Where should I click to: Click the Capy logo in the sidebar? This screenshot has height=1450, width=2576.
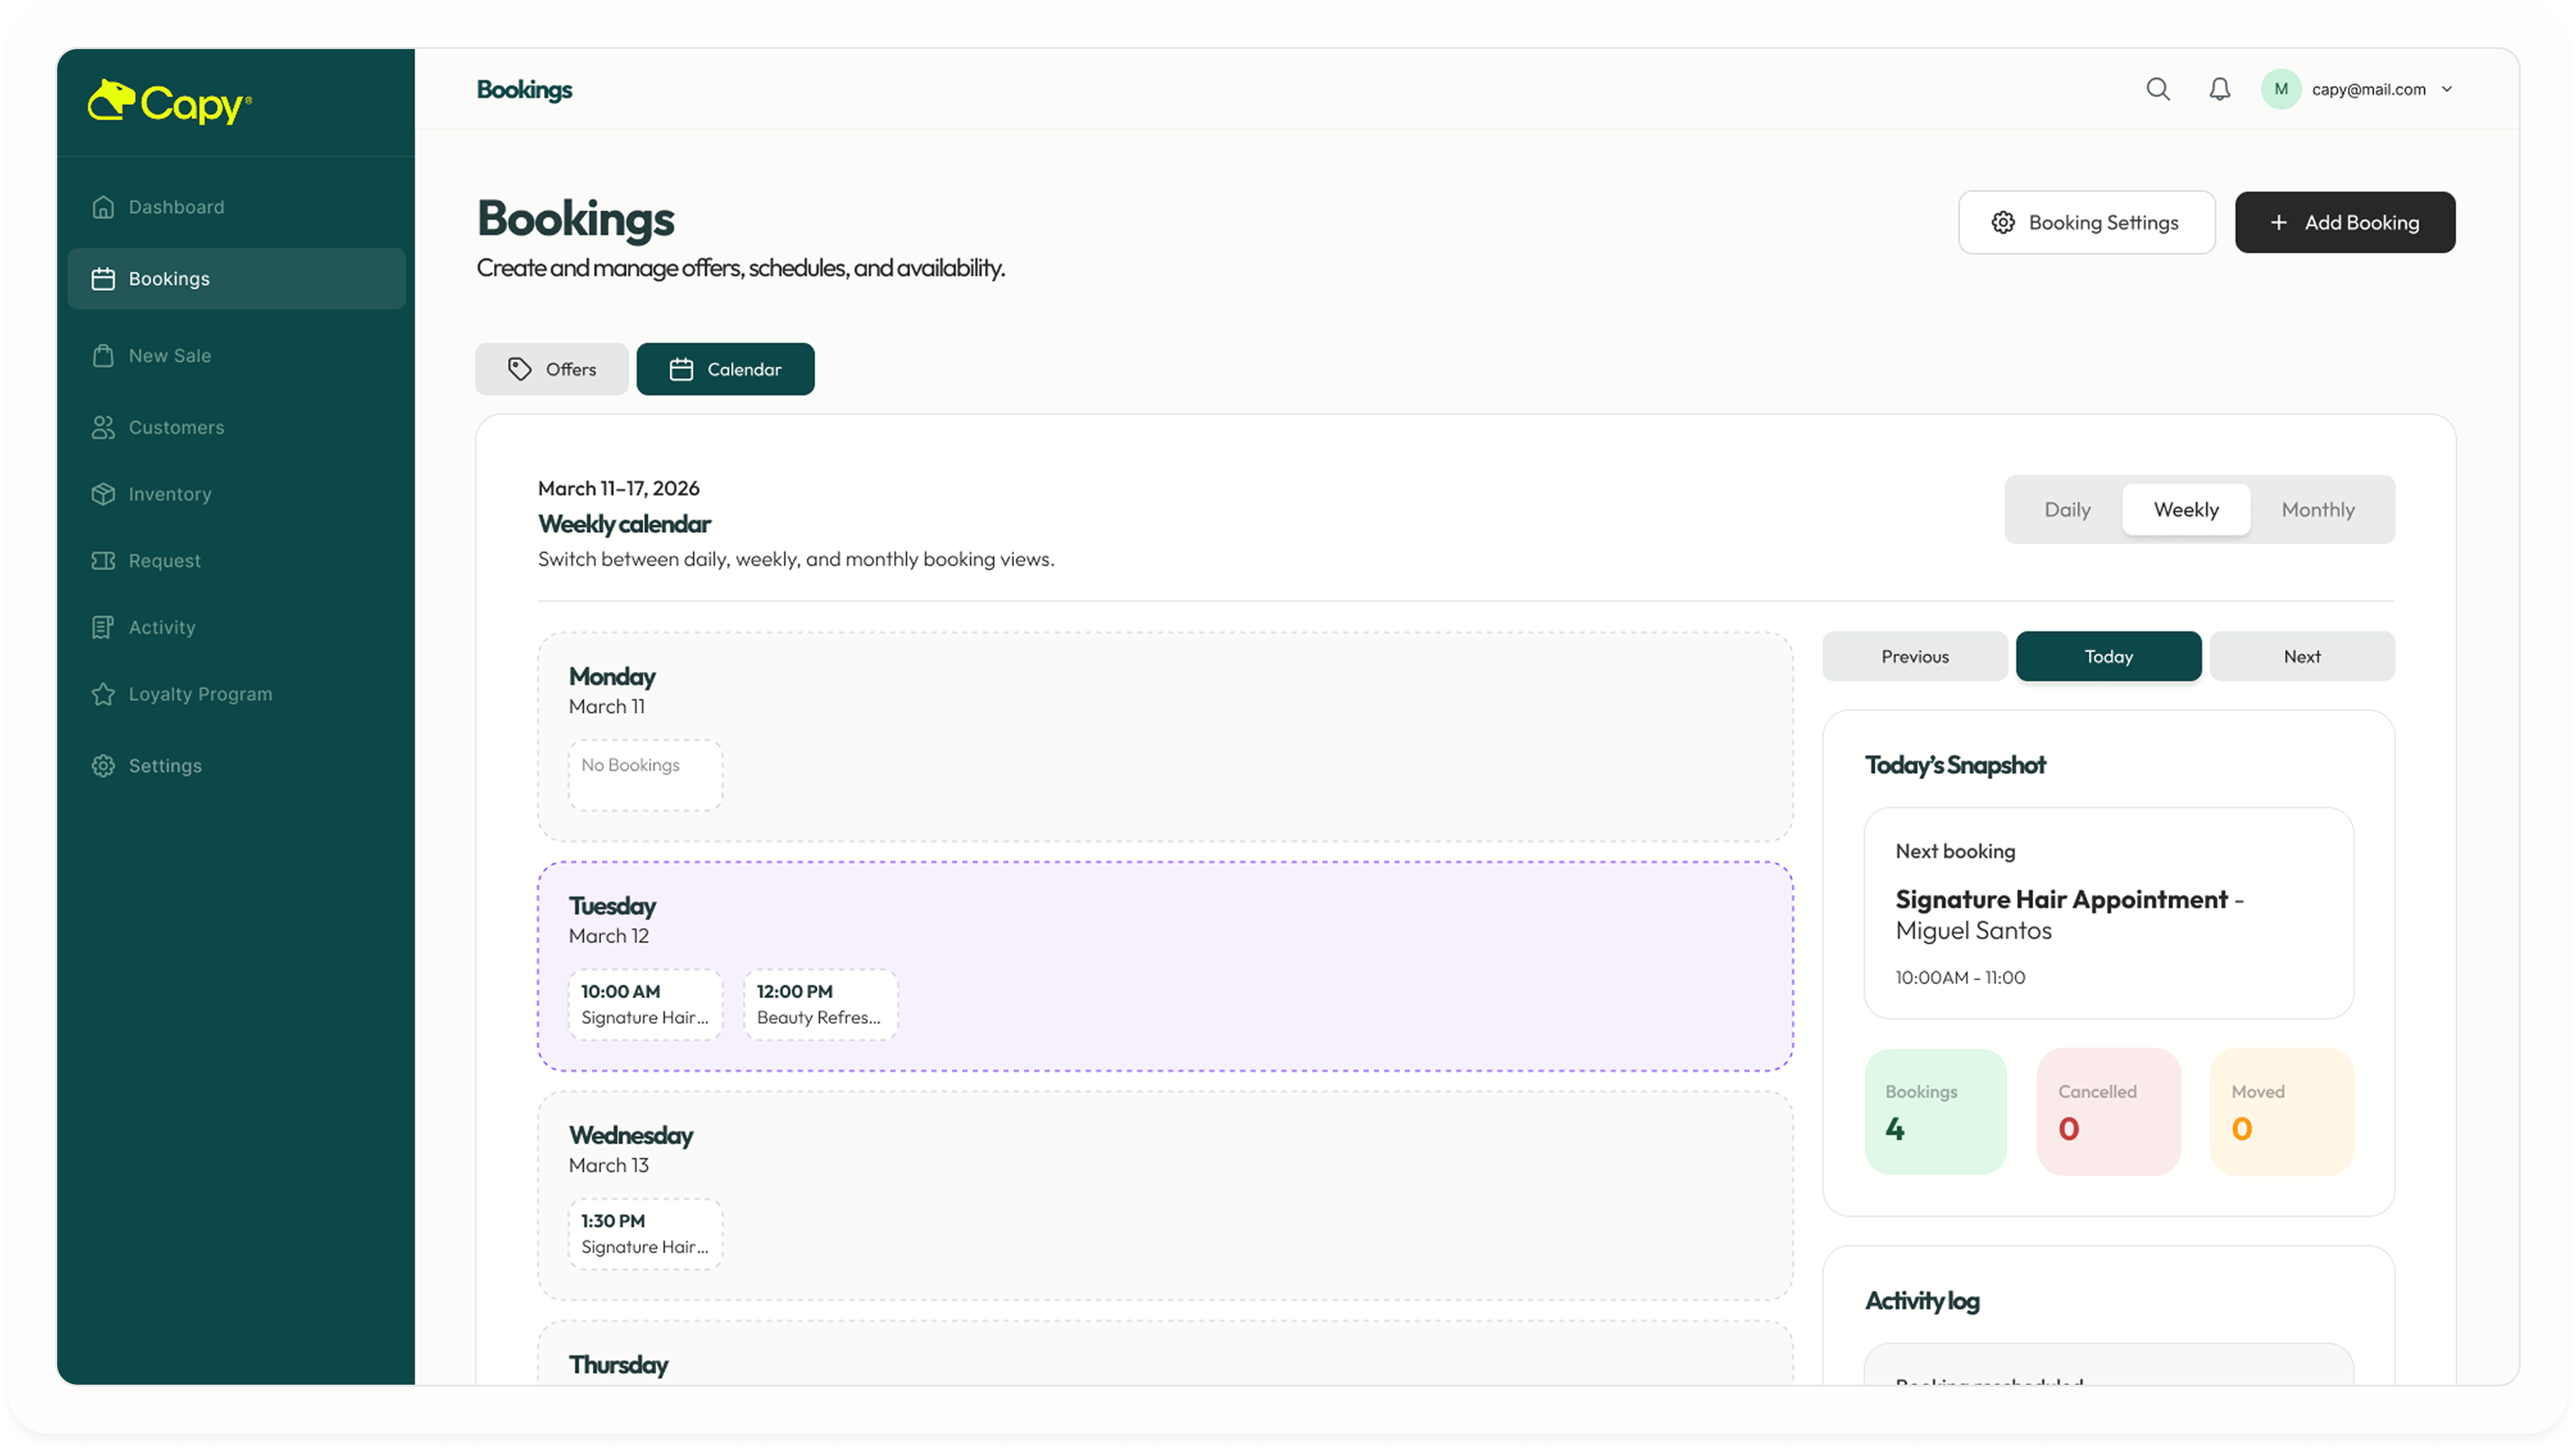(x=170, y=102)
